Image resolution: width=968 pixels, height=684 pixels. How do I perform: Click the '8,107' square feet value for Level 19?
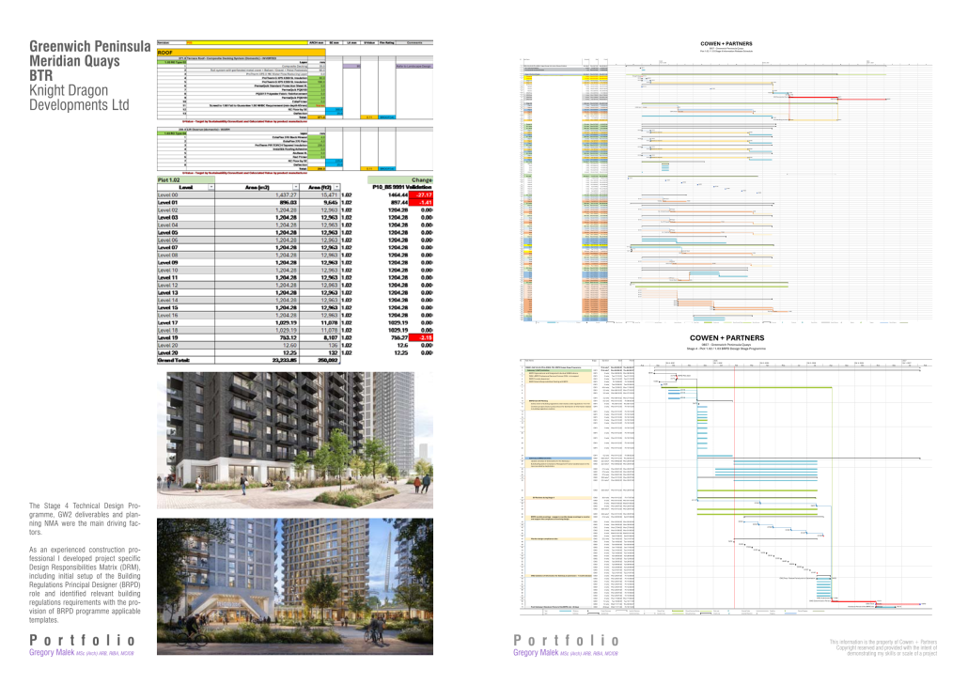[330, 337]
